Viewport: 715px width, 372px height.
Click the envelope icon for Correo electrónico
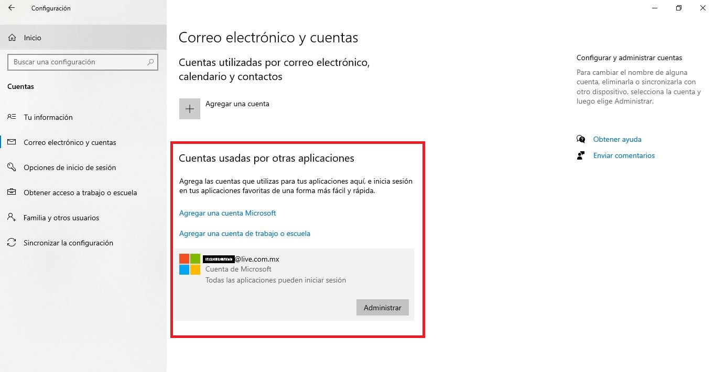point(12,142)
